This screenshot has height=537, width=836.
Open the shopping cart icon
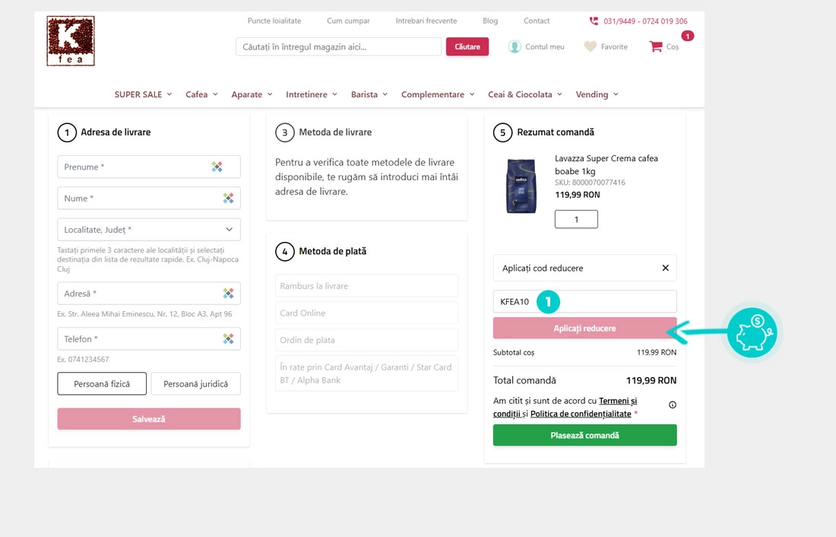[x=655, y=46]
